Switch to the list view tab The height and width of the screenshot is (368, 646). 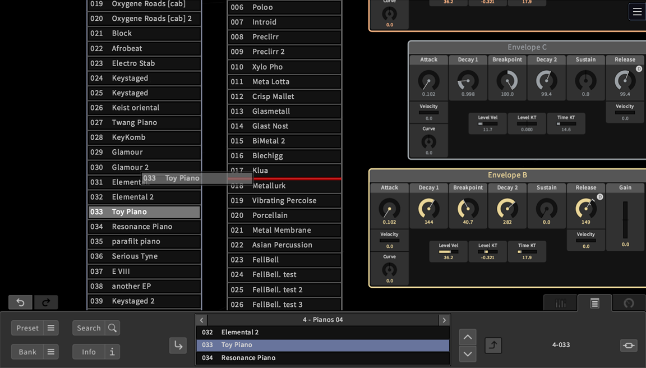coord(594,303)
